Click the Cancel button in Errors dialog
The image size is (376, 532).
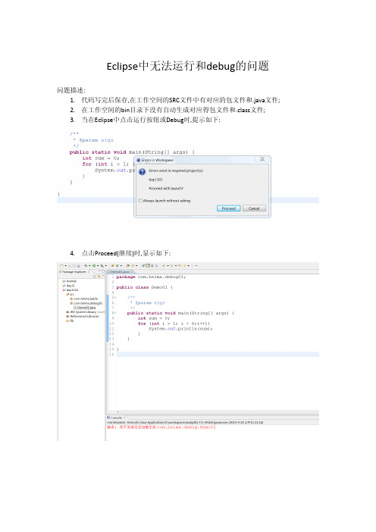254,208
